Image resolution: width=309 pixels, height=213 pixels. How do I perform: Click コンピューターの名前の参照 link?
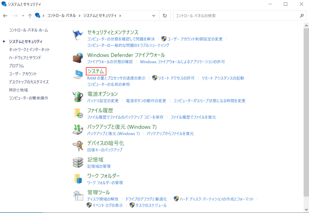(x=108, y=84)
